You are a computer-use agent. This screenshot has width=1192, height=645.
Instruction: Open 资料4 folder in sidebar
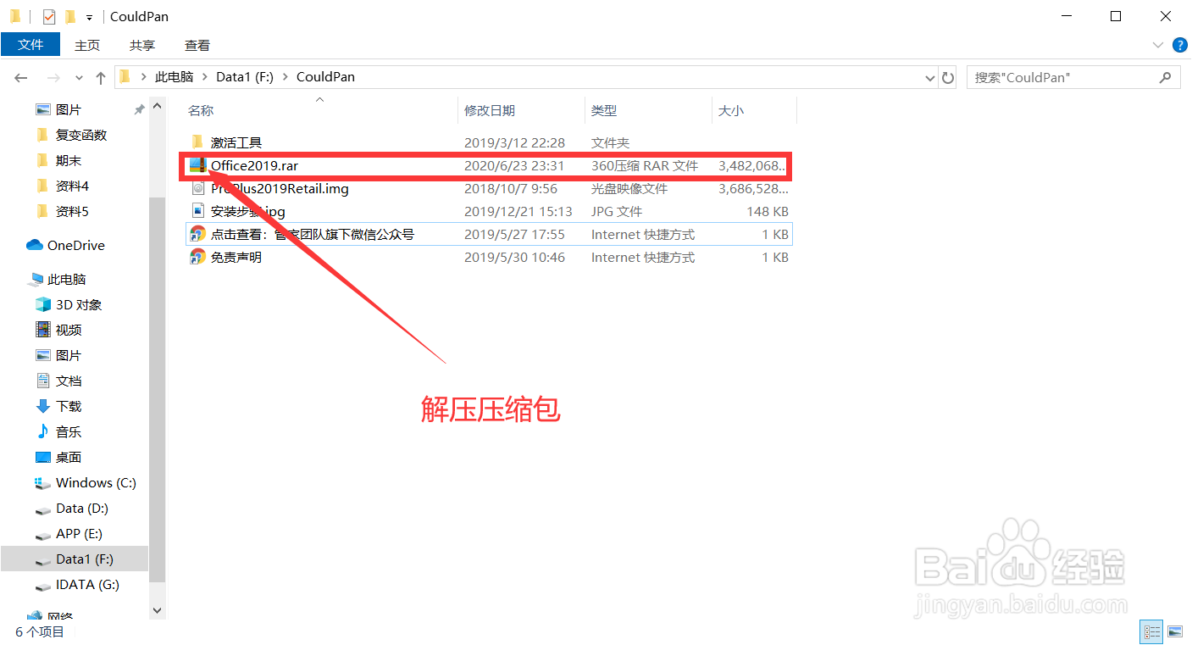coord(72,186)
